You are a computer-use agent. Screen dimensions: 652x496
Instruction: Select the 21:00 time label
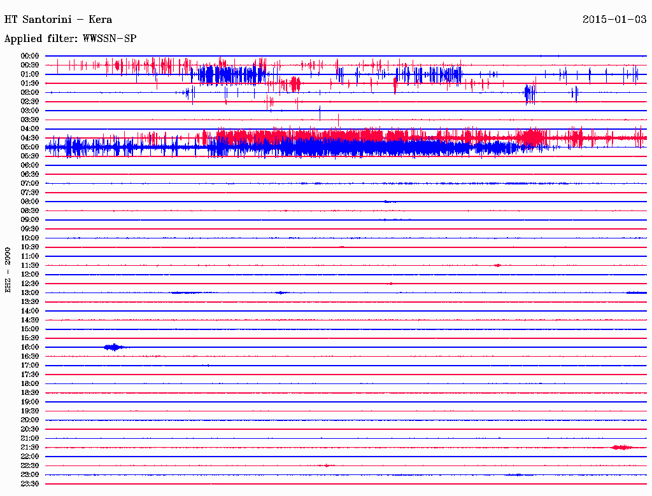[x=30, y=438]
